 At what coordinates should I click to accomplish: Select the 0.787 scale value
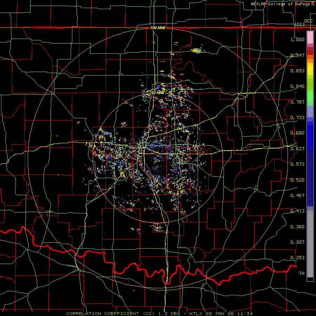297,102
